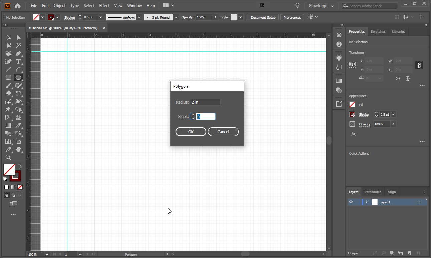Pick the Eyedropper tool
Image resolution: width=431 pixels, height=258 pixels.
coord(18,125)
